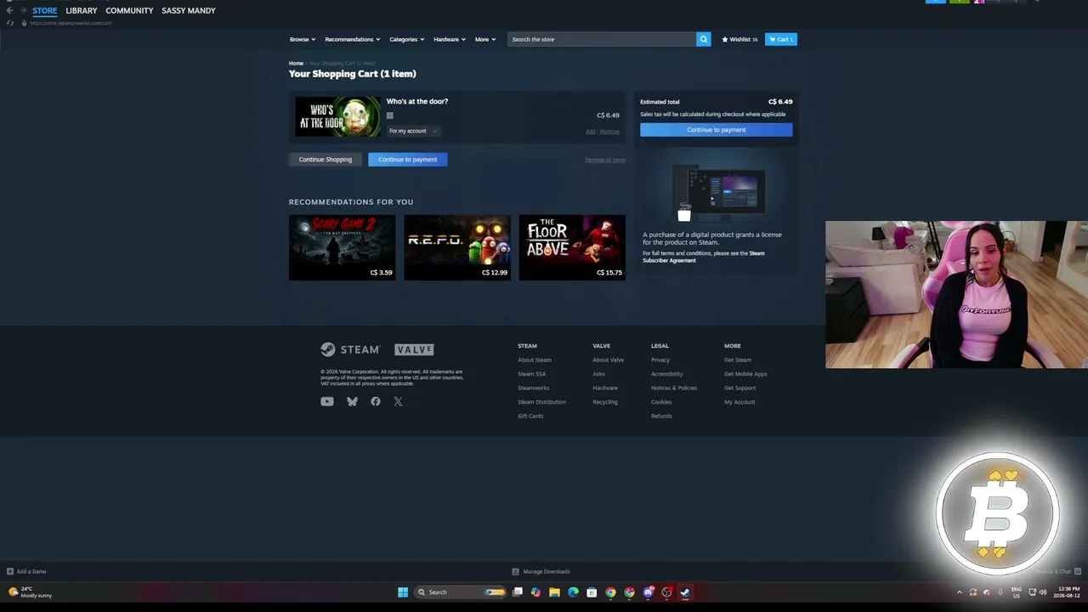1088x612 pixels.
Task: Click the Search the store input field
Action: [x=602, y=39]
